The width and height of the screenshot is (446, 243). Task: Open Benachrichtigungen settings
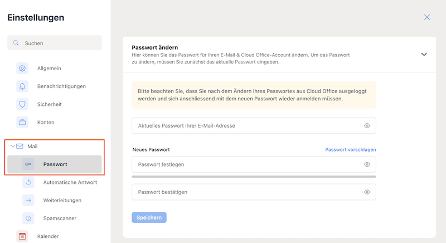click(61, 86)
